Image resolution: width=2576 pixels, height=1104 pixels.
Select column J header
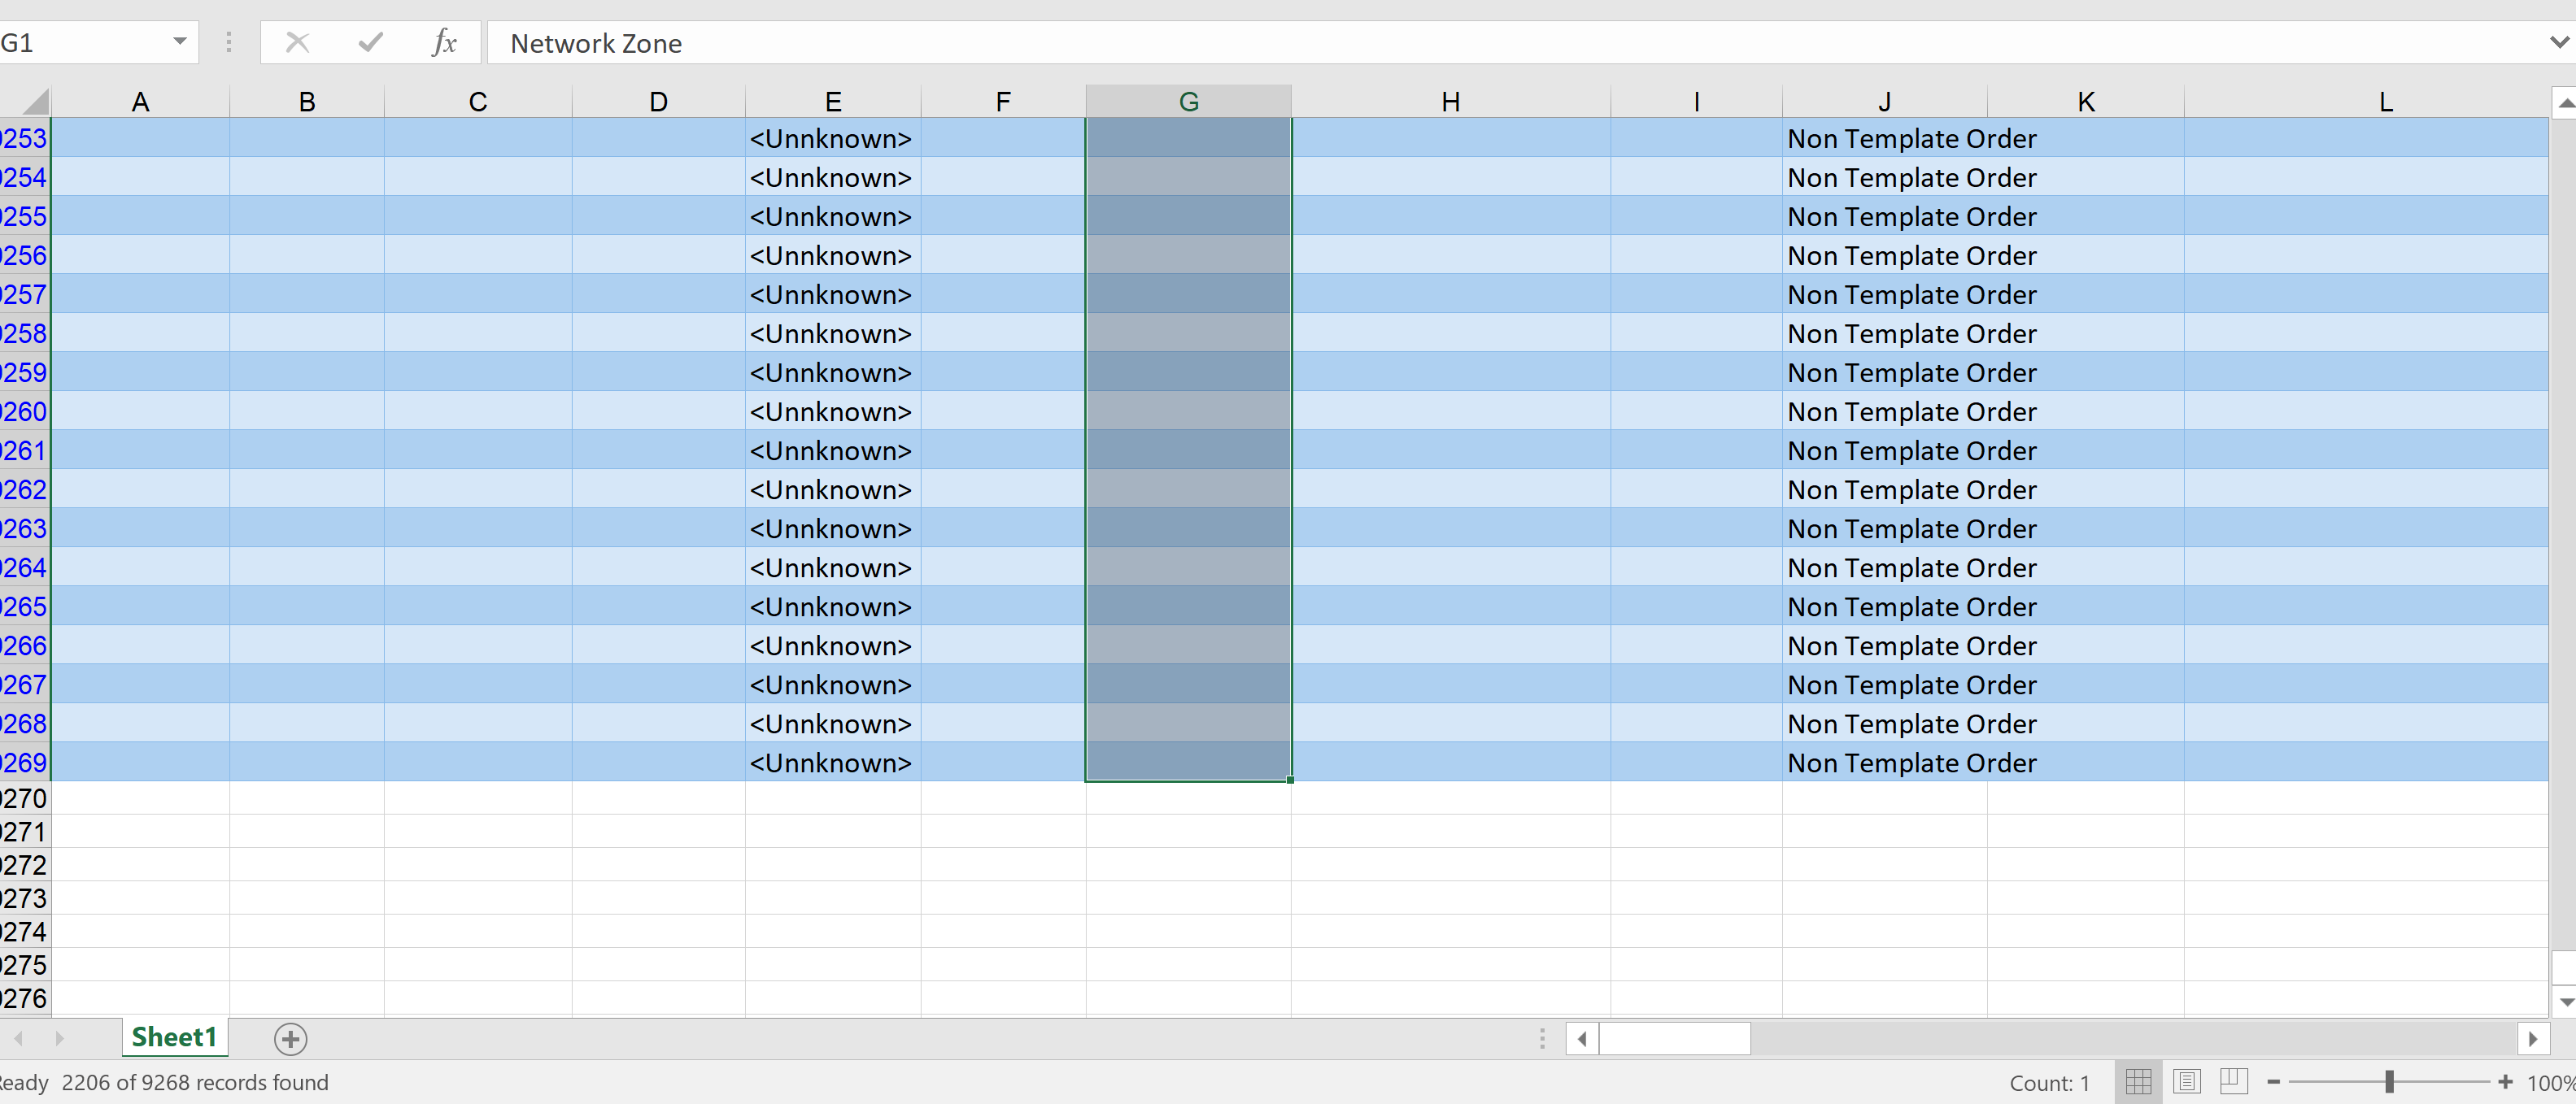[1884, 101]
